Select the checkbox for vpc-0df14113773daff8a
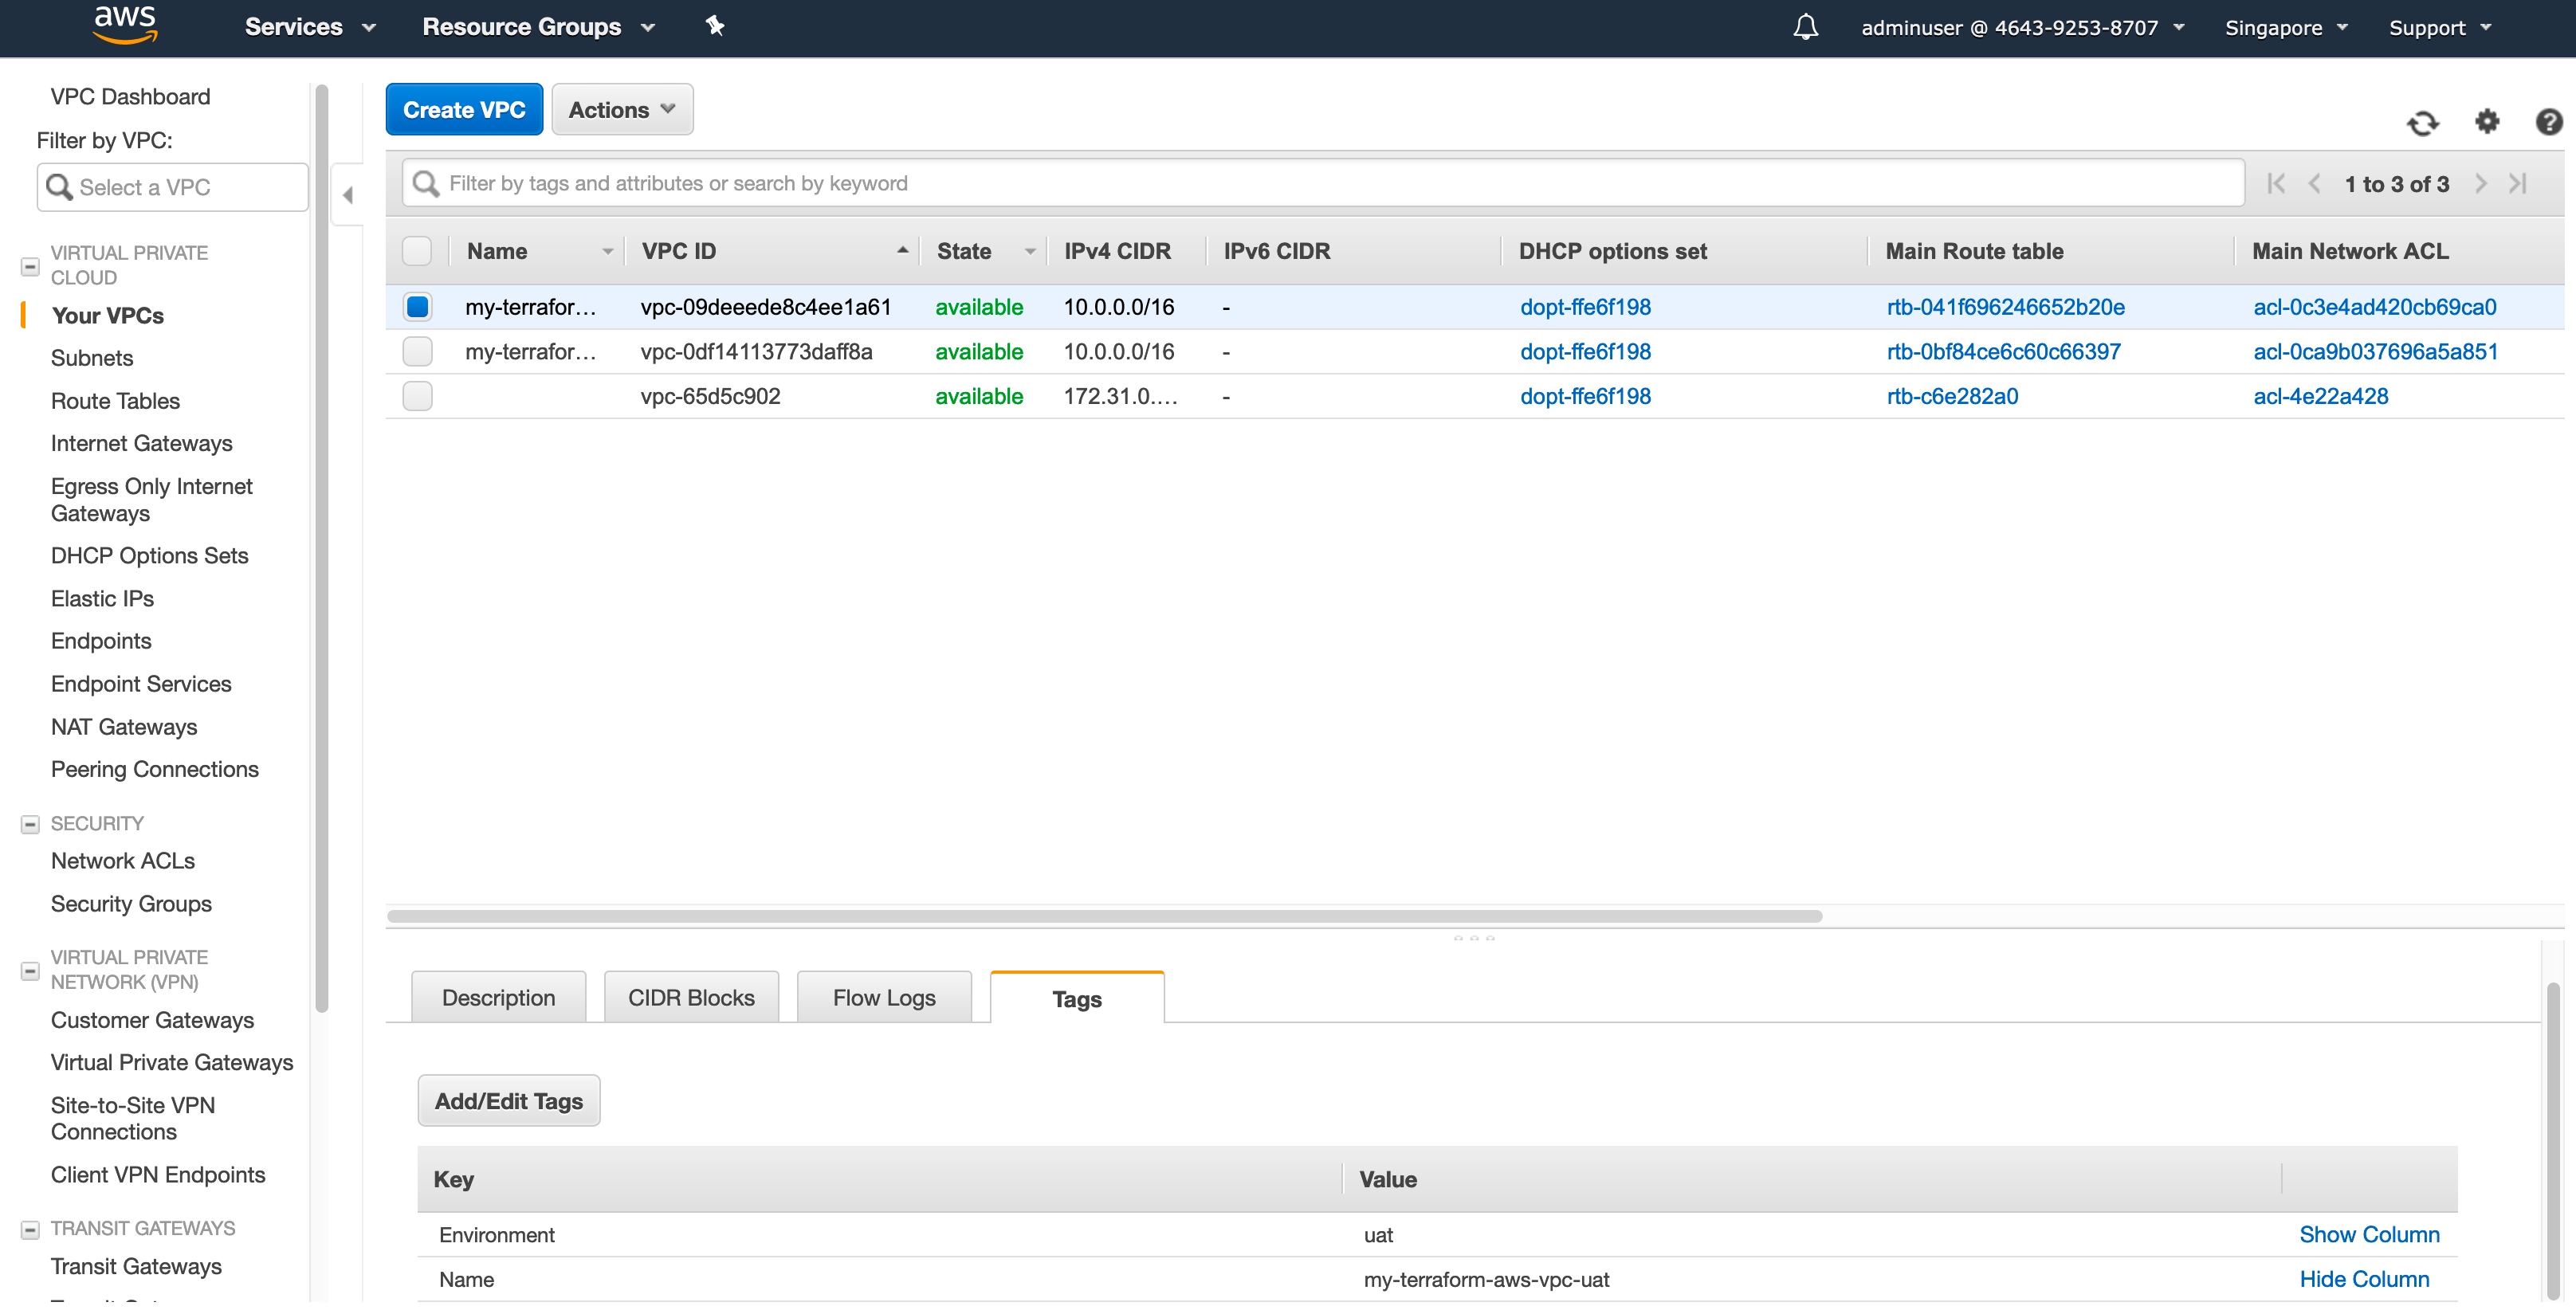 pyautogui.click(x=417, y=351)
